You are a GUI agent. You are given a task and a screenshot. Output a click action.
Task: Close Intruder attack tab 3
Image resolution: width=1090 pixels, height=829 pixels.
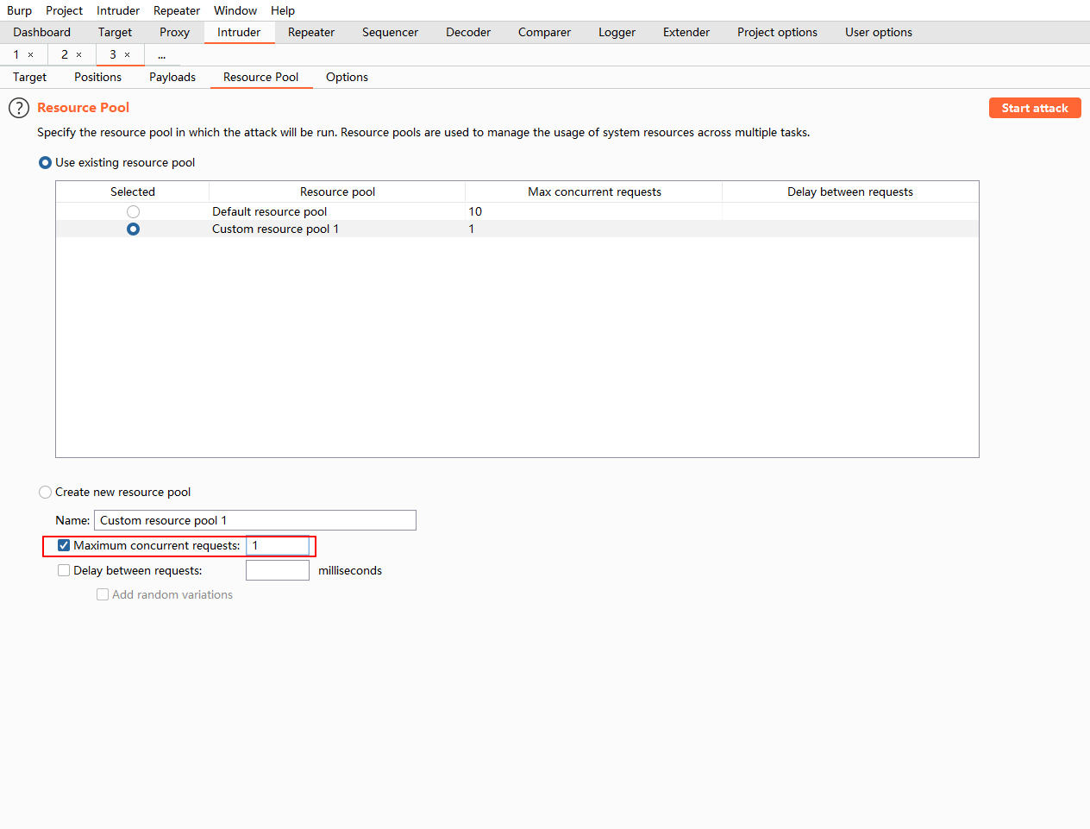(128, 54)
